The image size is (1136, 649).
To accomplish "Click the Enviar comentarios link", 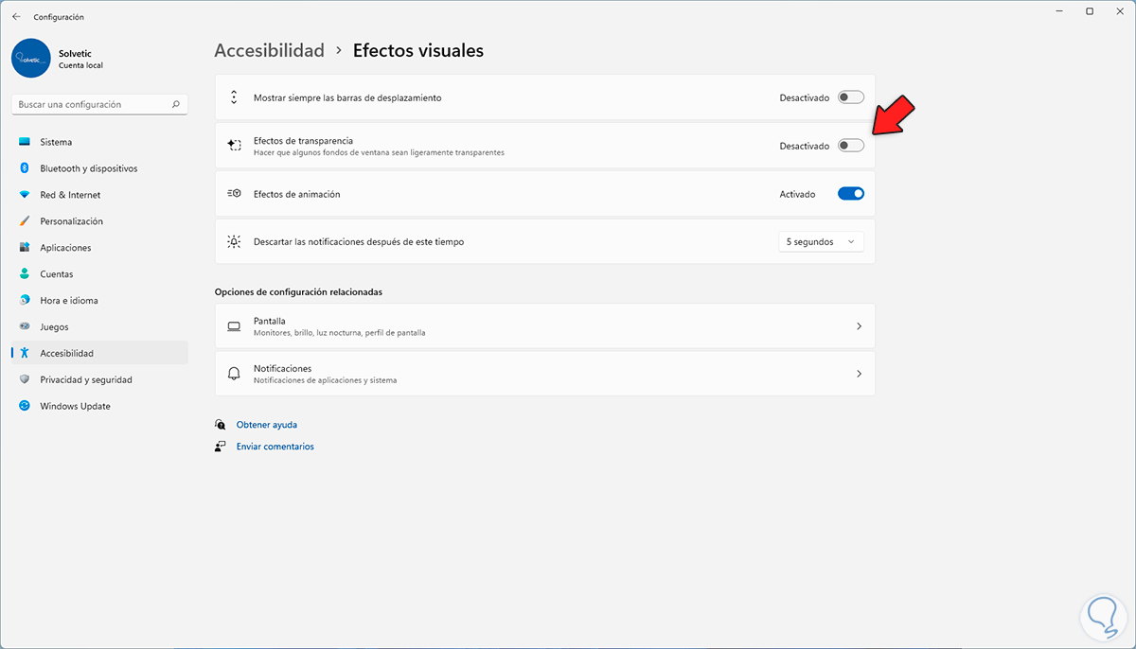I will point(275,447).
